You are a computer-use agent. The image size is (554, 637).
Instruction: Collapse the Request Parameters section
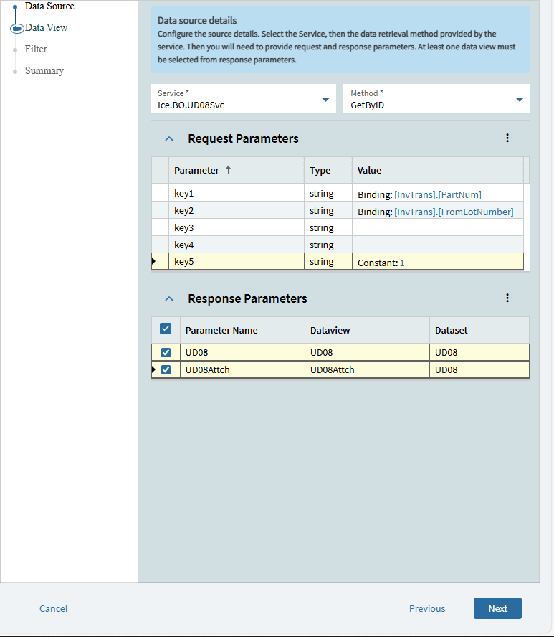(169, 138)
